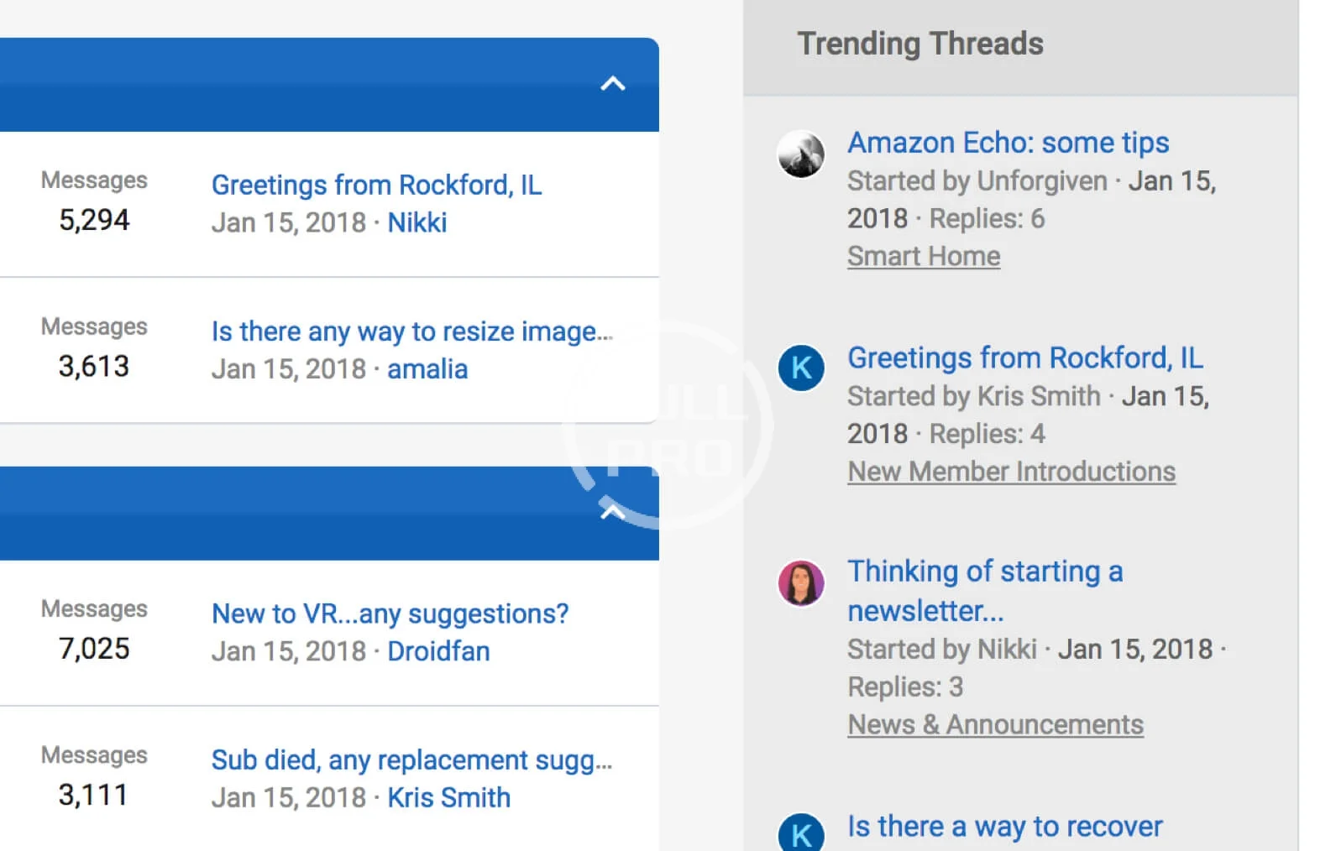The image size is (1336, 851).
Task: Open 'Is there a way to recover' thread
Action: coord(1004,827)
